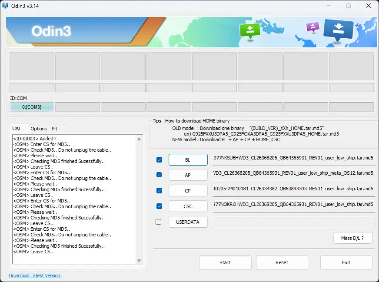The height and width of the screenshot is (282, 379).
Task: Click the small purple download icon in banner
Action: (313, 27)
